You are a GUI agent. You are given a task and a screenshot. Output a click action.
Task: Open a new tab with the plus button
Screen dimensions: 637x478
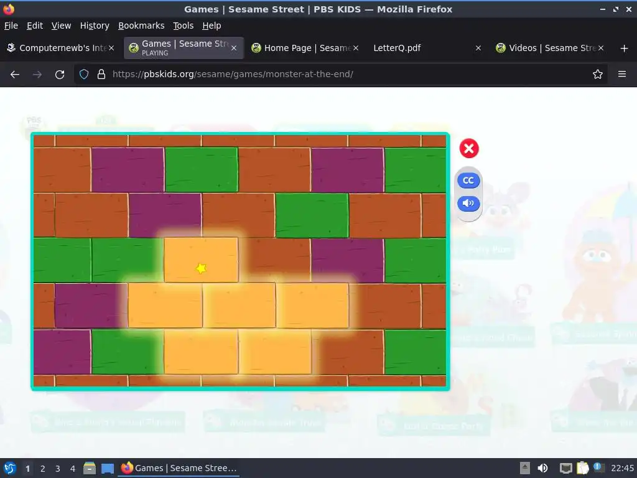625,49
